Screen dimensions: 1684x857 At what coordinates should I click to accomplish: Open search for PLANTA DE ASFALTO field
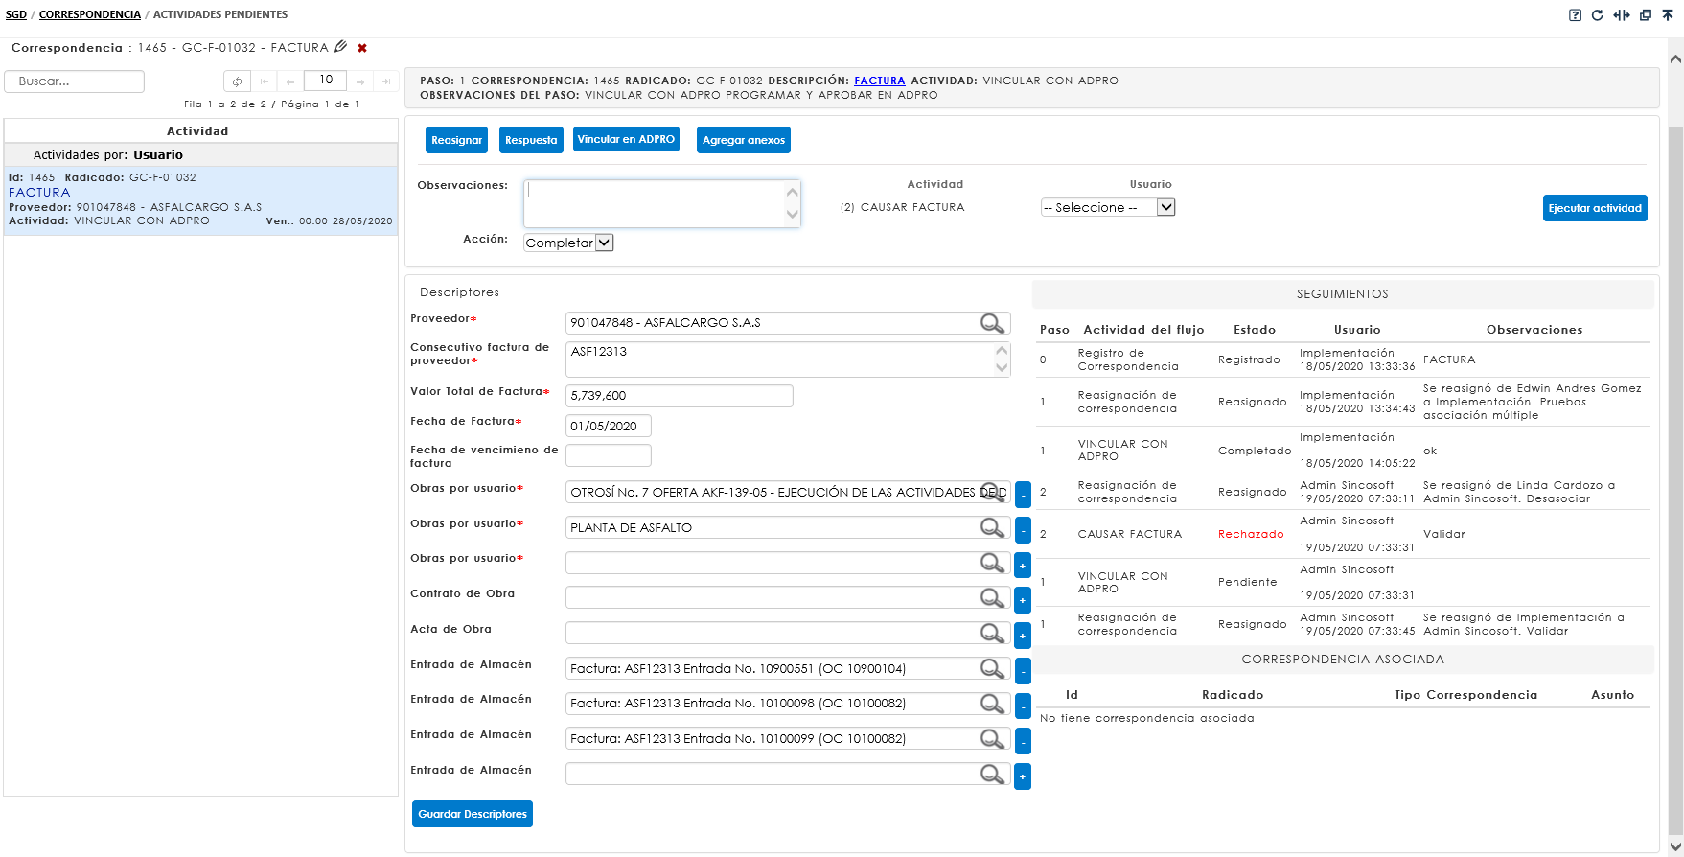[x=992, y=527]
